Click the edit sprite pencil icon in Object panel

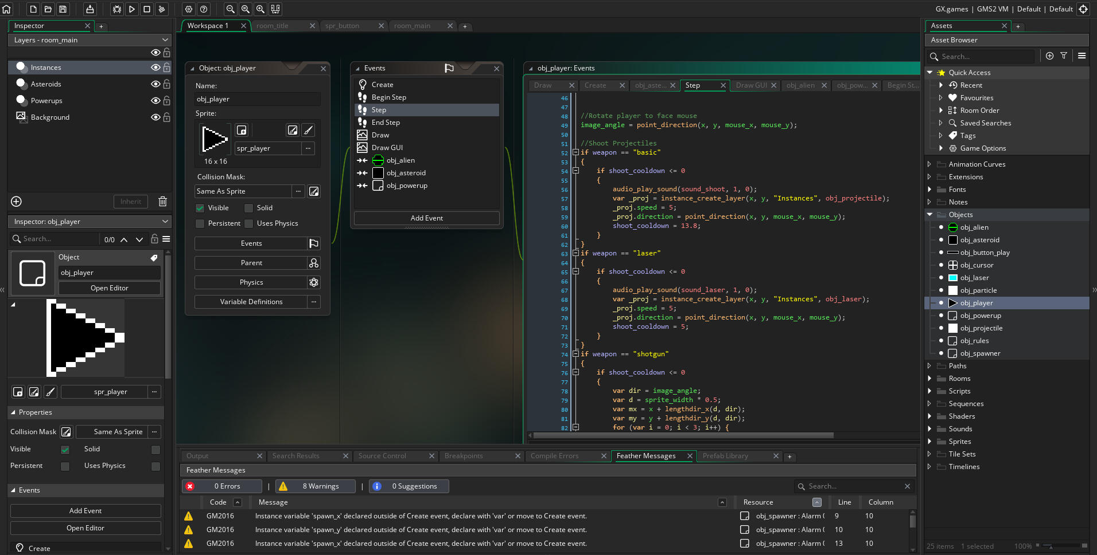[x=293, y=131]
